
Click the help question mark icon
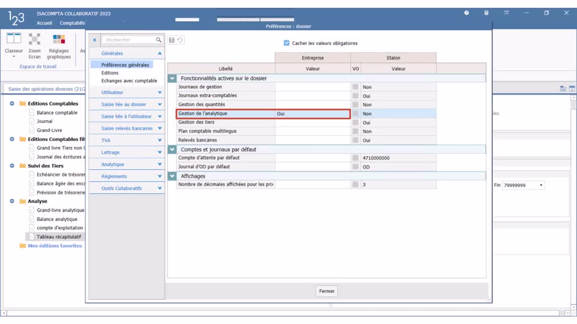click(466, 13)
